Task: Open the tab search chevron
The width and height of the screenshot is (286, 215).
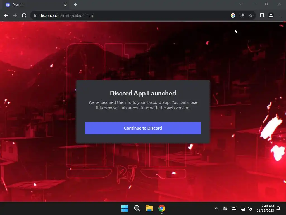Action: tap(241, 4)
